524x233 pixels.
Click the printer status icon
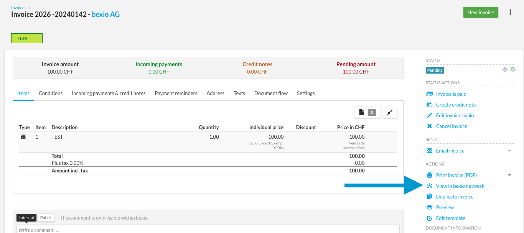[505, 70]
